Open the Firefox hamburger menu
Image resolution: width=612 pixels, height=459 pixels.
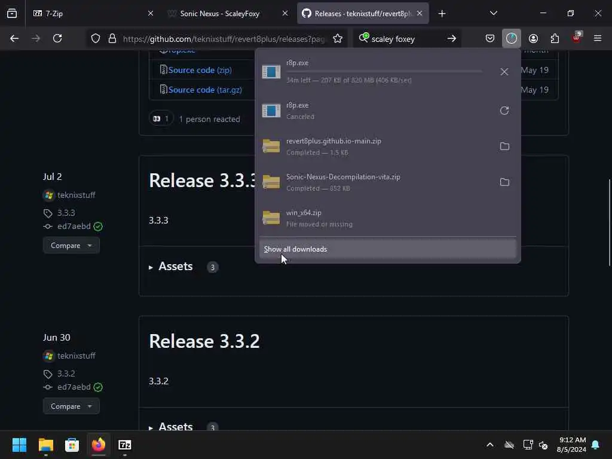598,38
